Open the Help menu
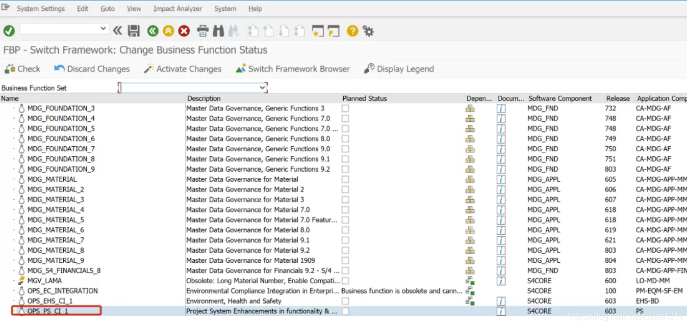The width and height of the screenshot is (687, 326). [x=255, y=9]
